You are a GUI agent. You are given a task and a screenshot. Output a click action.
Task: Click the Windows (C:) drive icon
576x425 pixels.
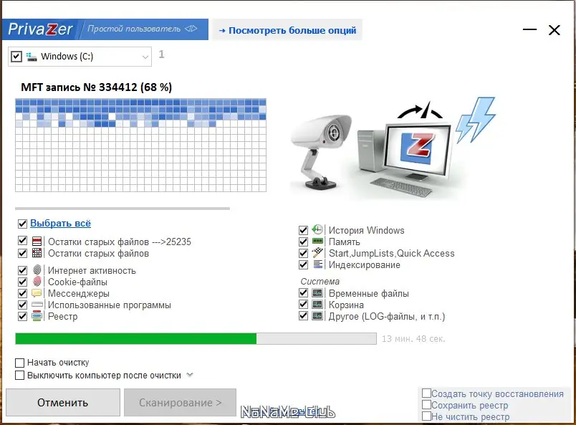(x=32, y=57)
